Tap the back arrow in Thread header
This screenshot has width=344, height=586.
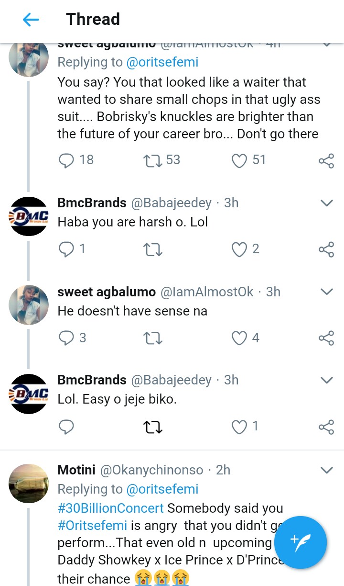(31, 20)
